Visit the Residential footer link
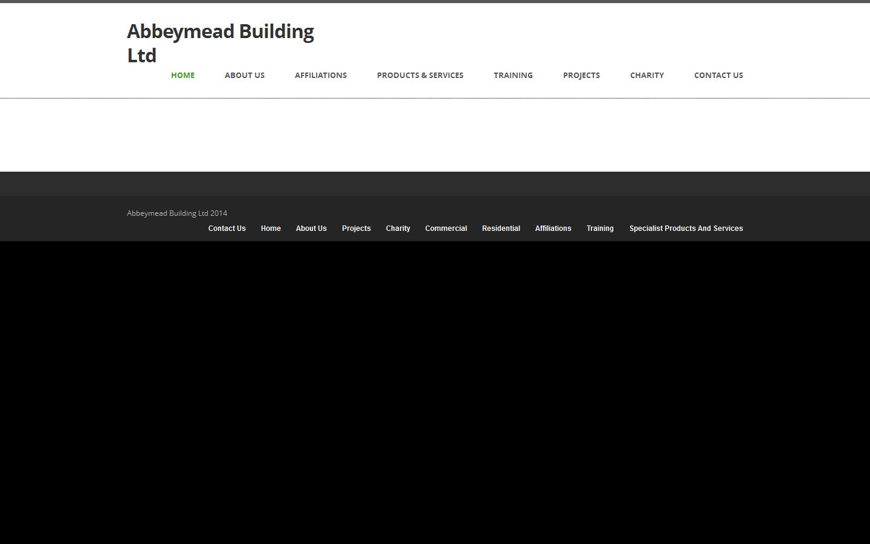 [x=501, y=228]
